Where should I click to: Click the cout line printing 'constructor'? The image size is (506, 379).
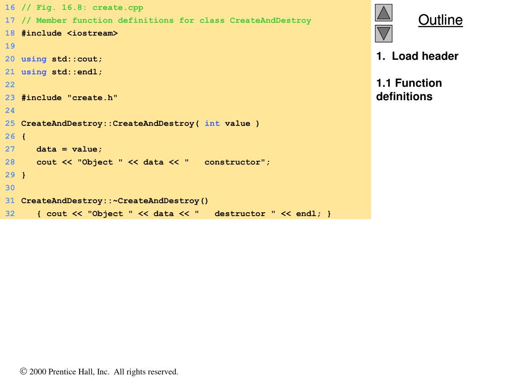(x=153, y=162)
